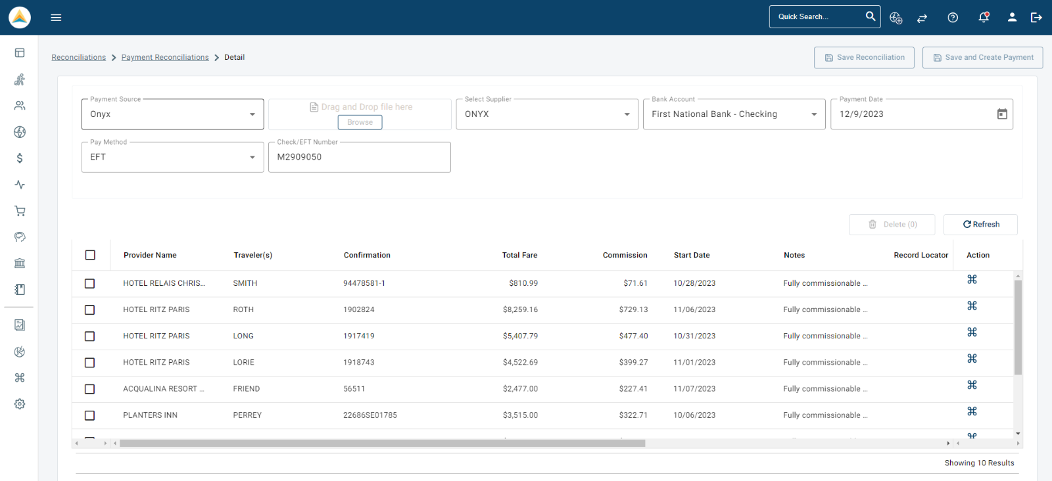Image resolution: width=1052 pixels, height=481 pixels.
Task: Click the Save Reconciliation button
Action: [x=864, y=57]
